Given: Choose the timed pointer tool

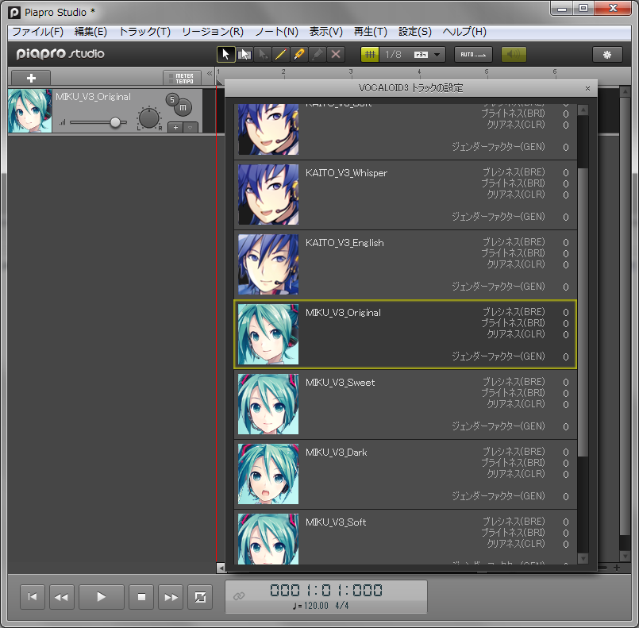Looking at the screenshot, I should point(263,54).
